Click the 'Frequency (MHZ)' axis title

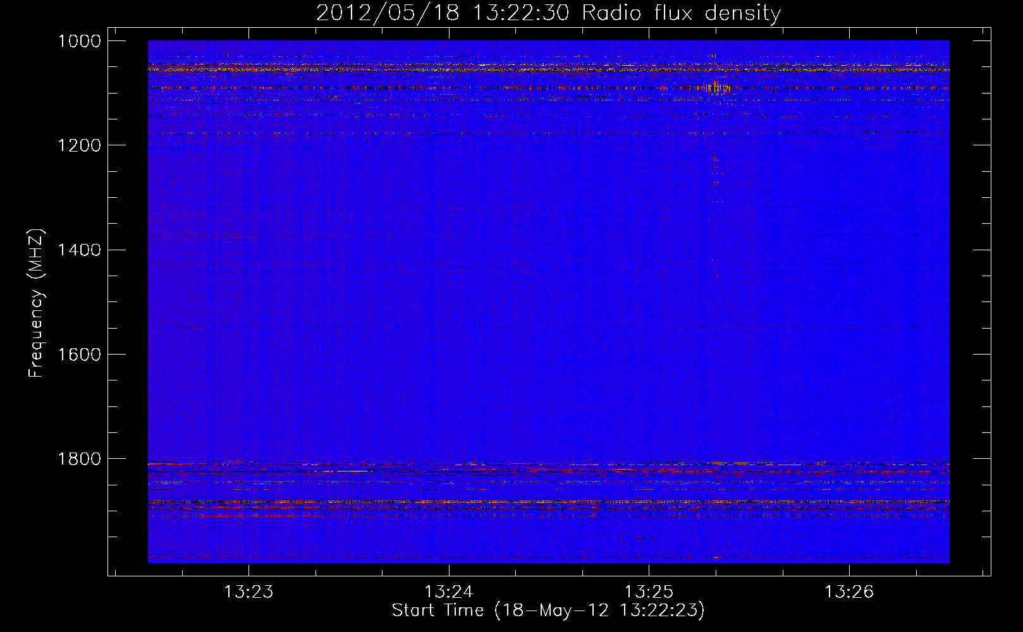coord(36,303)
